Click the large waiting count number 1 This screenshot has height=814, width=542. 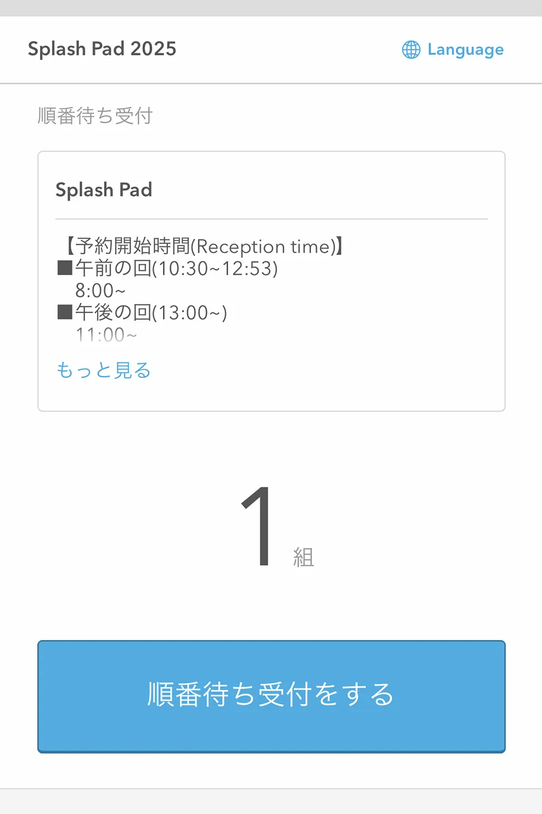coord(259,526)
